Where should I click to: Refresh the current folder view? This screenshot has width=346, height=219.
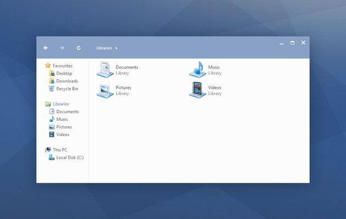pos(79,48)
